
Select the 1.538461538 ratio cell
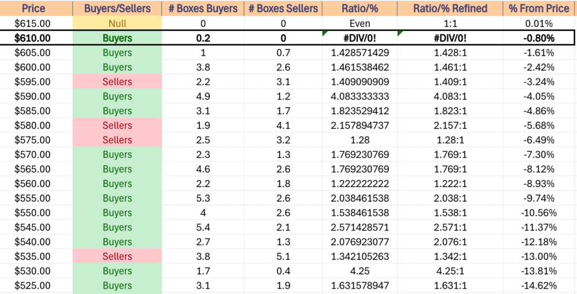(359, 213)
